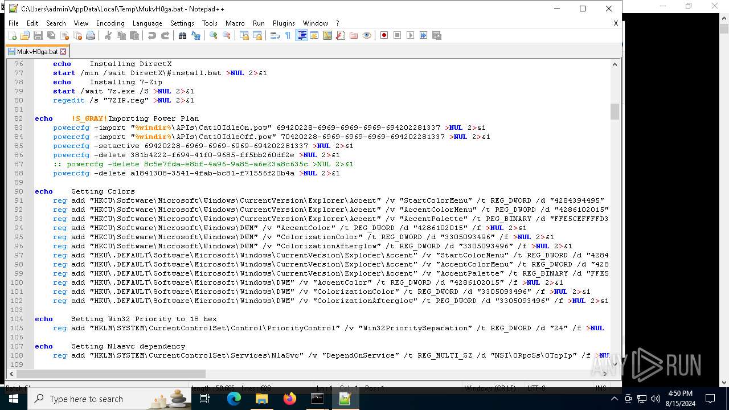Open the Window menu
The height and width of the screenshot is (410, 729).
point(315,23)
